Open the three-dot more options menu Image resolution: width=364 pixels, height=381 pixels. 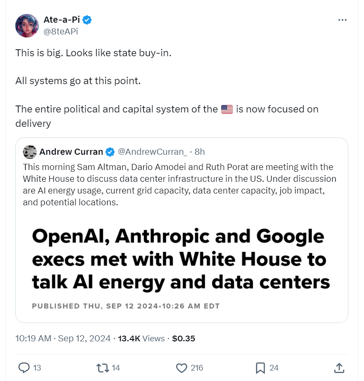point(343,20)
